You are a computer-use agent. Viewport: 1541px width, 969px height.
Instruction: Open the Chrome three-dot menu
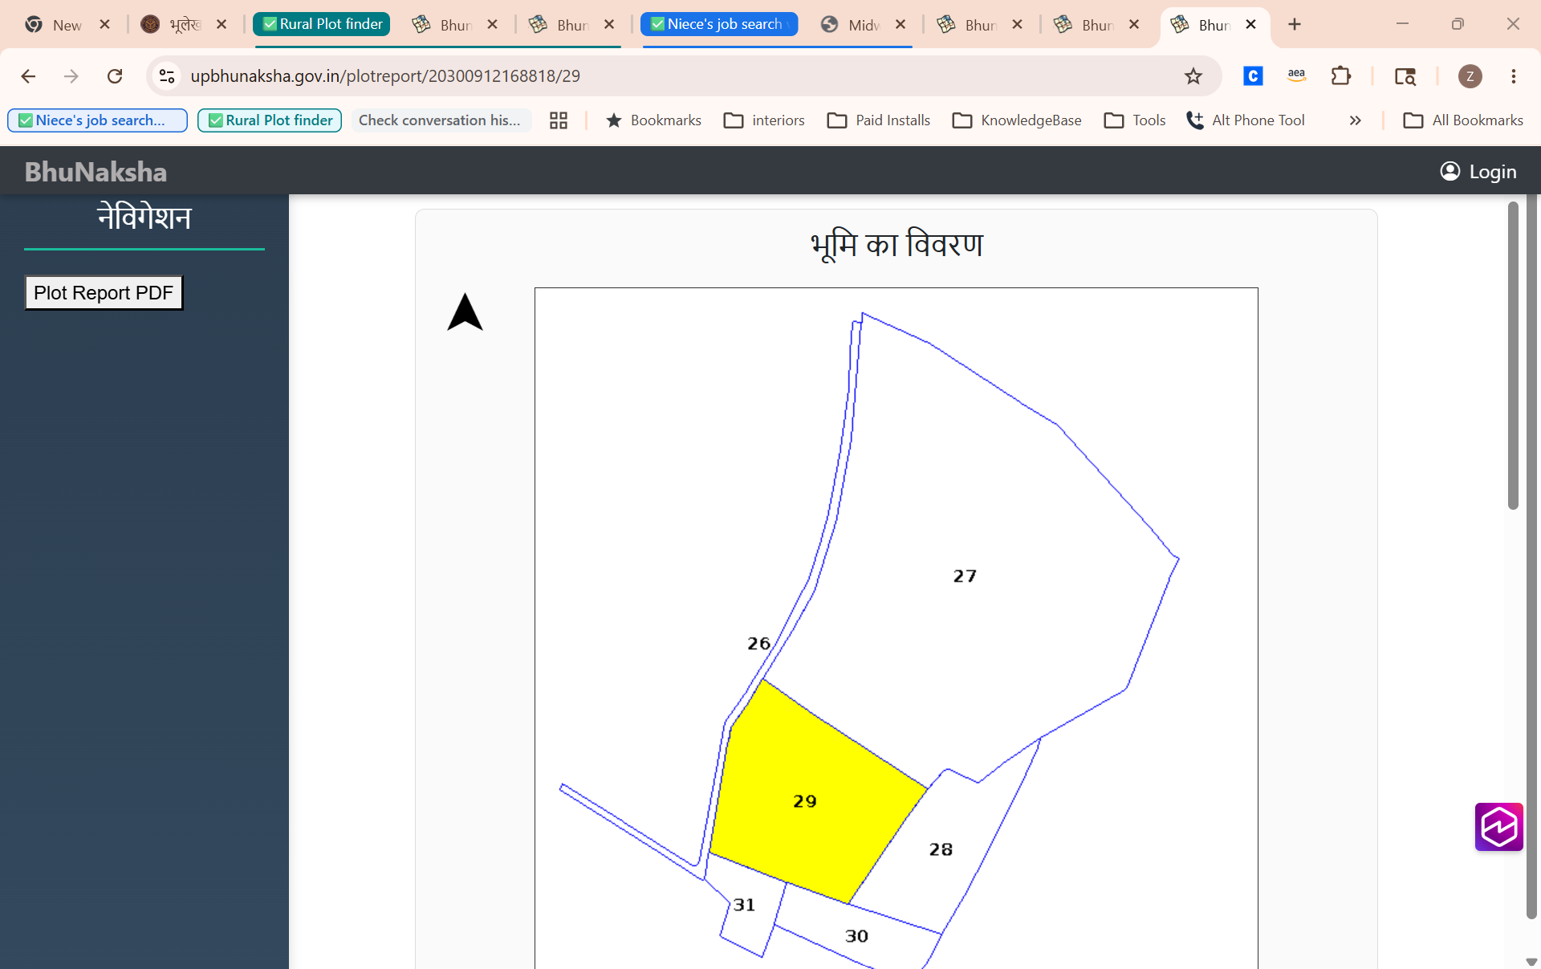point(1514,76)
